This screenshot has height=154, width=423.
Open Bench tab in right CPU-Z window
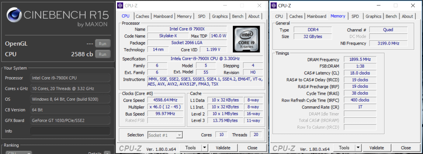click(391, 16)
